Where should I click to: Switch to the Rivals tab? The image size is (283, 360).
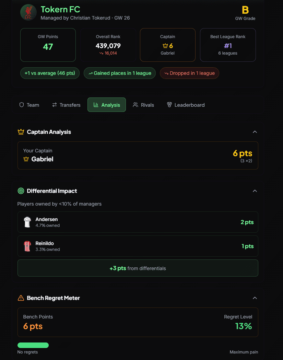click(x=143, y=105)
